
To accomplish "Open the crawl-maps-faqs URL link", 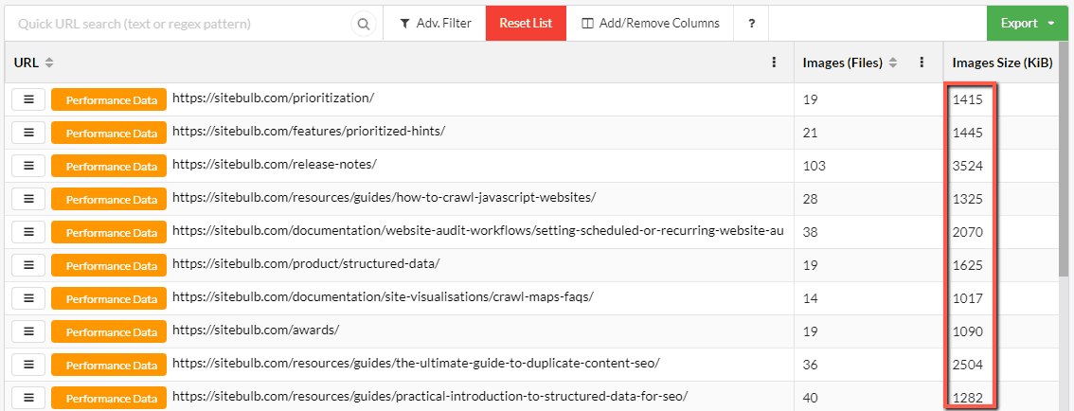I will pos(383,296).
